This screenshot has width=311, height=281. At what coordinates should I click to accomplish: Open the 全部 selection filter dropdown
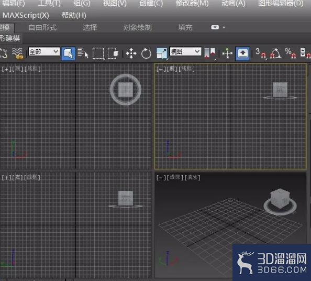[x=44, y=51]
